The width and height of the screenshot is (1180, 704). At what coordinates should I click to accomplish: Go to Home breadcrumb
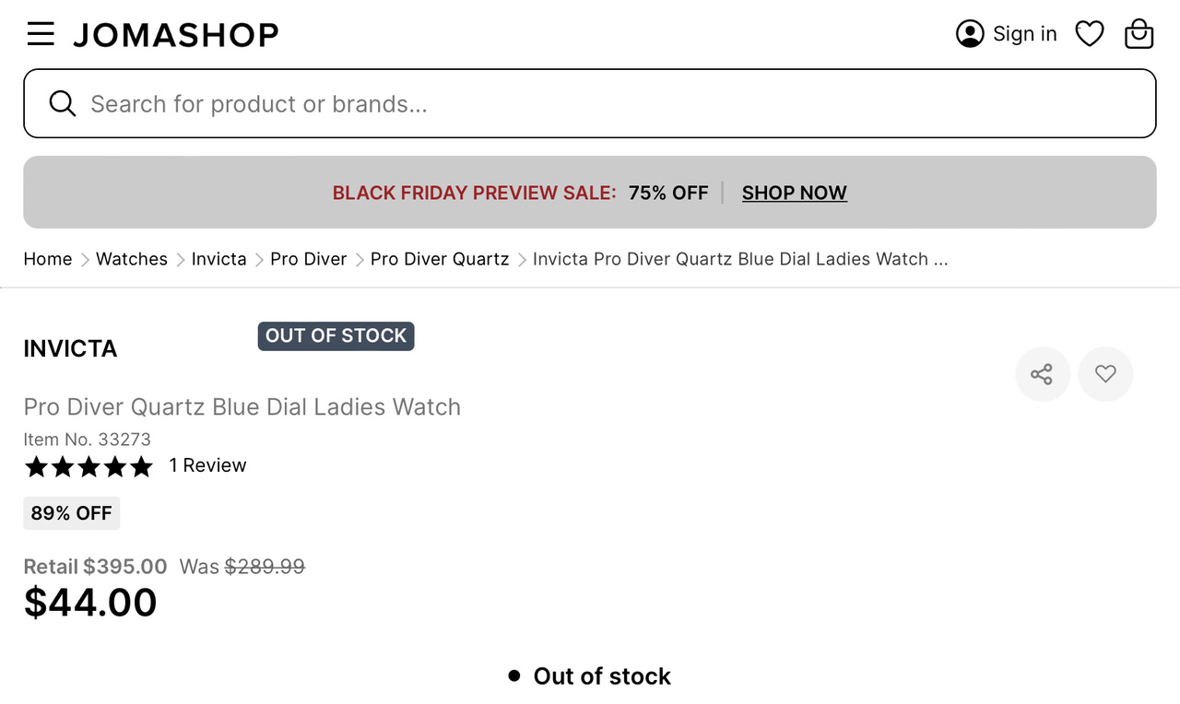48,259
